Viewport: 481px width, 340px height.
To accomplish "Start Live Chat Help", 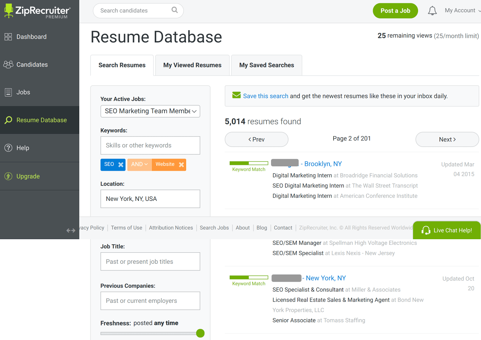I will [x=447, y=230].
